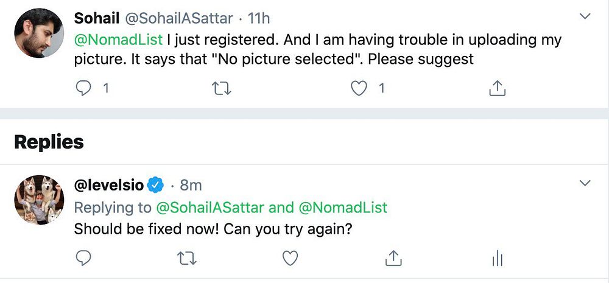Expand chevron menu on levelsio's reply
The width and height of the screenshot is (609, 283).
585,183
